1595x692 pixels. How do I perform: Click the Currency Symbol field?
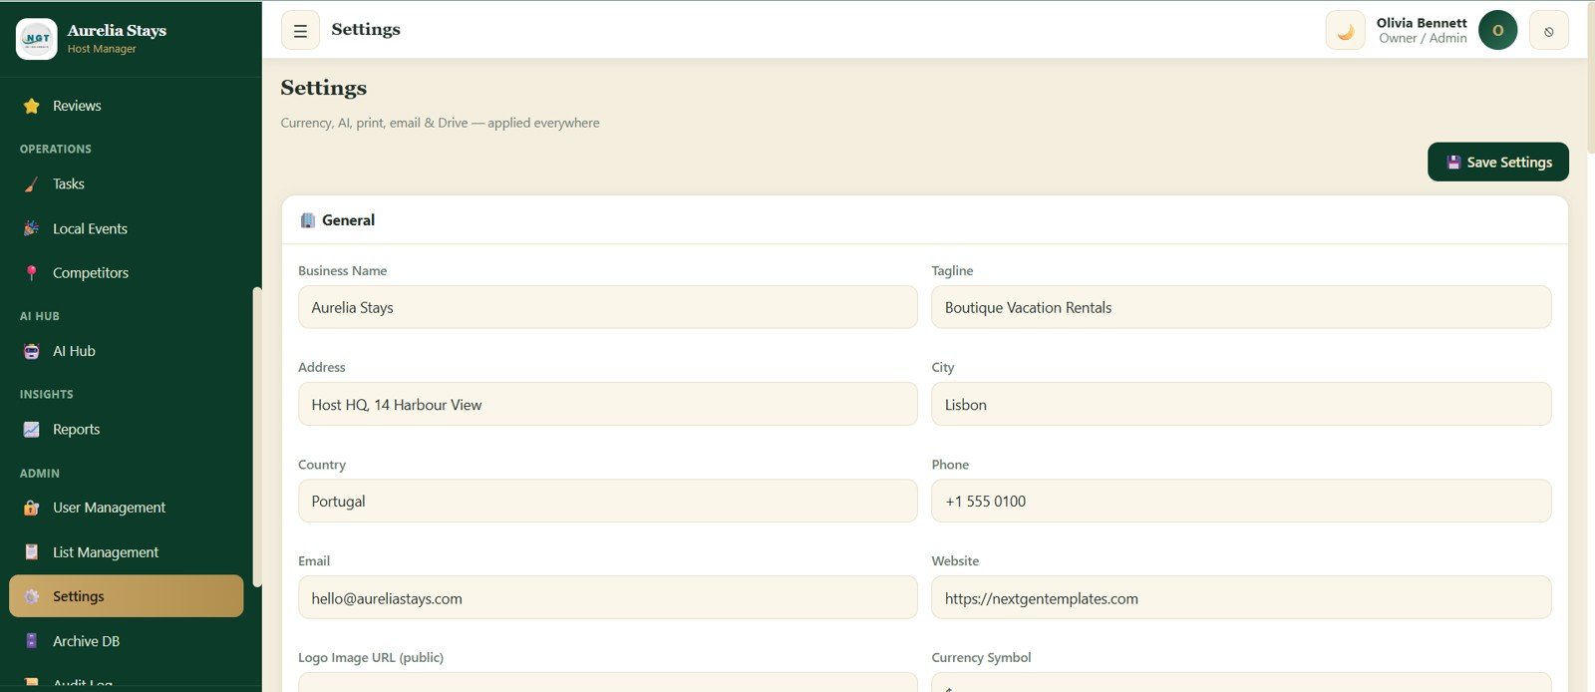pos(1241,683)
